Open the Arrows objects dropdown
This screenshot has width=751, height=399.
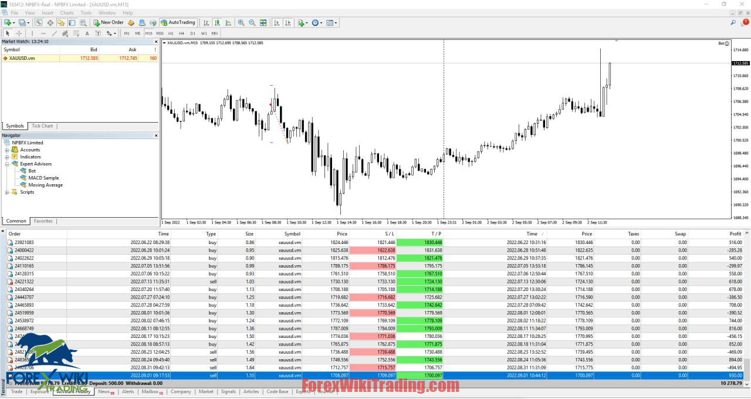pos(111,33)
